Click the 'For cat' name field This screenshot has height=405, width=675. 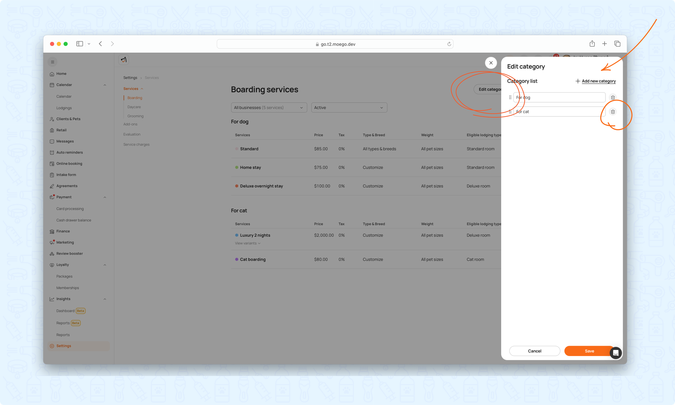point(559,112)
